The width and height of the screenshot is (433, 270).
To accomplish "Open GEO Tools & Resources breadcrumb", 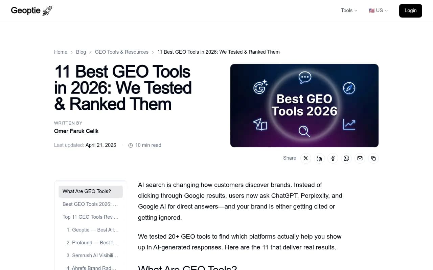I will (x=122, y=52).
